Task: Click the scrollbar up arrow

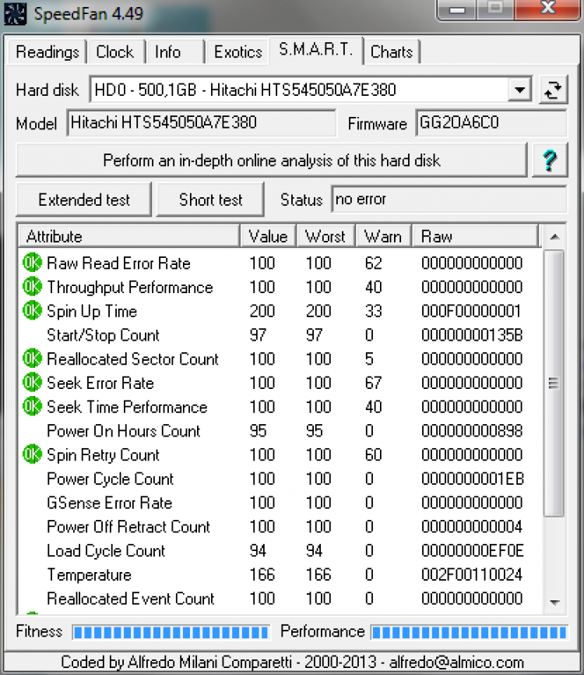Action: coord(554,237)
